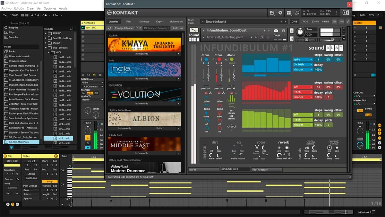Click the blue trans effect icon
This screenshot has height=217, width=385.
[206, 113]
